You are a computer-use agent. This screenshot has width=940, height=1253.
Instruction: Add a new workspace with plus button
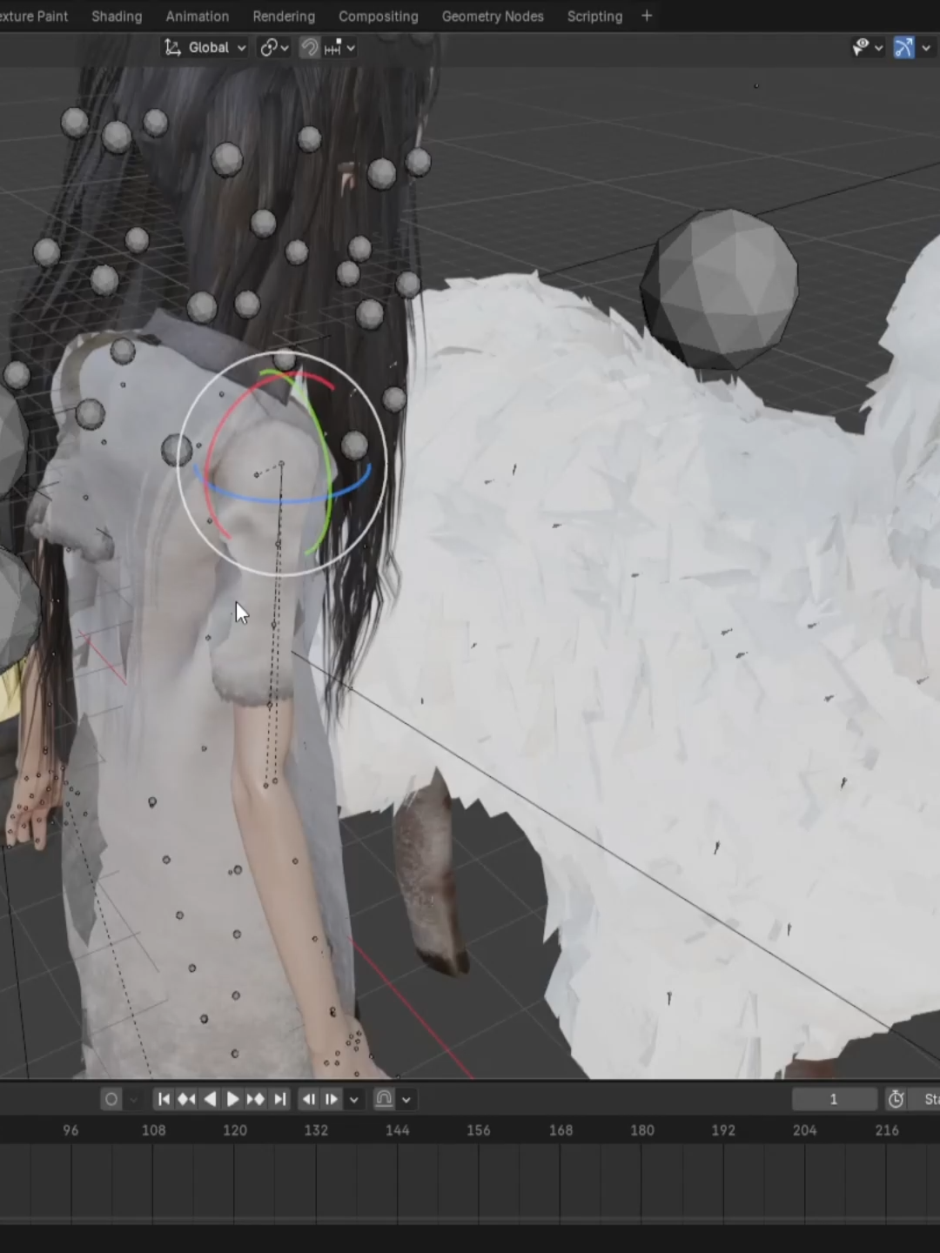pyautogui.click(x=647, y=16)
